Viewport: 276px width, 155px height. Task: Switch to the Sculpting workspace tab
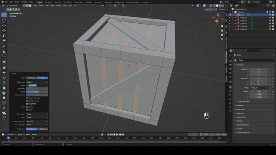pyautogui.click(x=58, y=2)
